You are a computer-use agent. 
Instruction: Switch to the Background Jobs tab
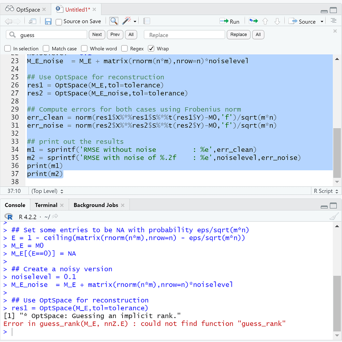[x=96, y=205]
